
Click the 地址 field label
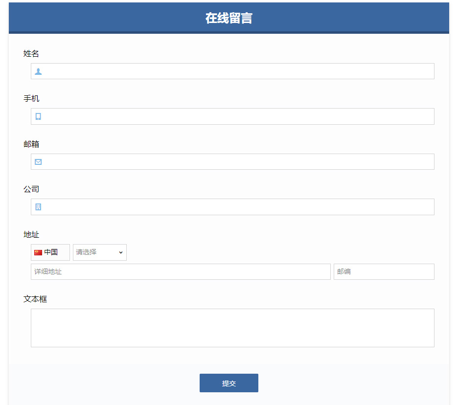(31, 235)
